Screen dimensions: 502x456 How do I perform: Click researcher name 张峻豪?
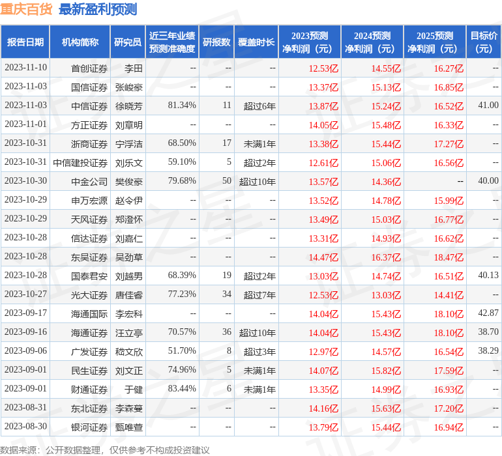click(129, 87)
